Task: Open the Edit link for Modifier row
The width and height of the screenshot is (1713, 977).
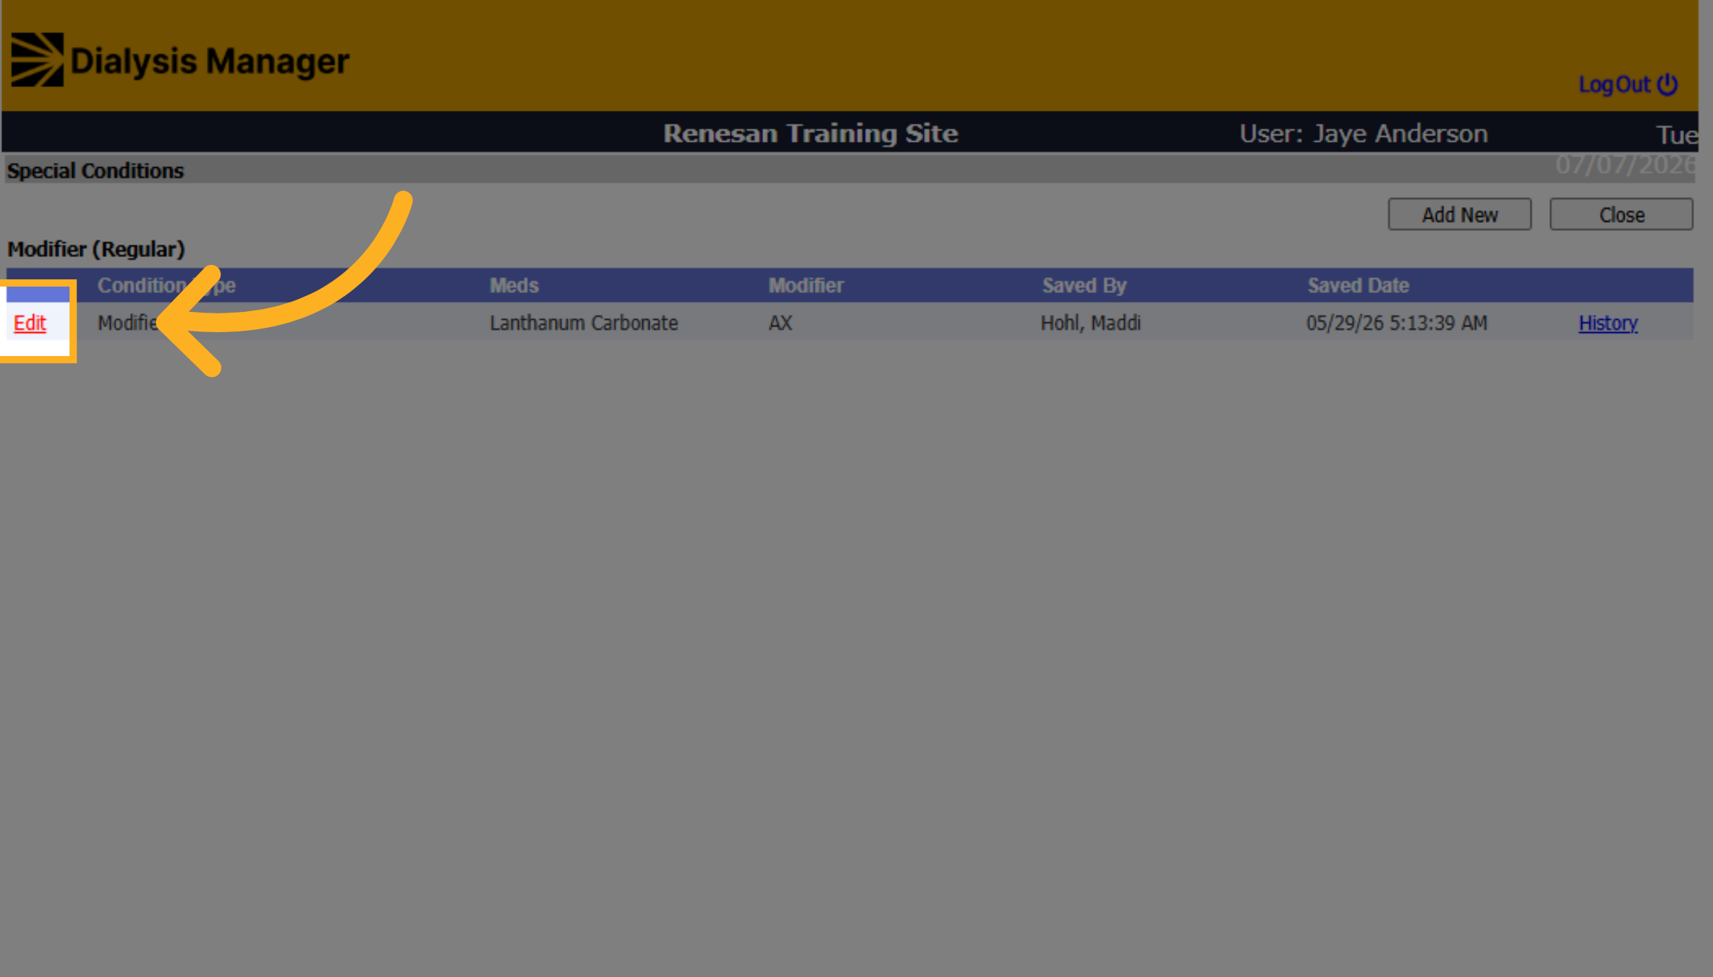Action: point(30,323)
